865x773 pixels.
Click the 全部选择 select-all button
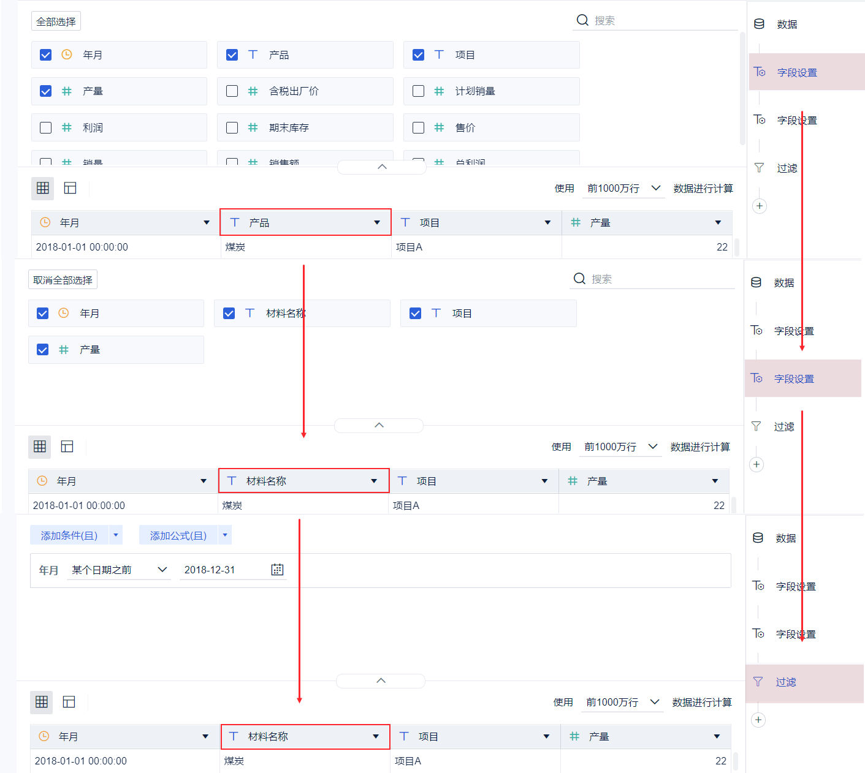click(56, 21)
